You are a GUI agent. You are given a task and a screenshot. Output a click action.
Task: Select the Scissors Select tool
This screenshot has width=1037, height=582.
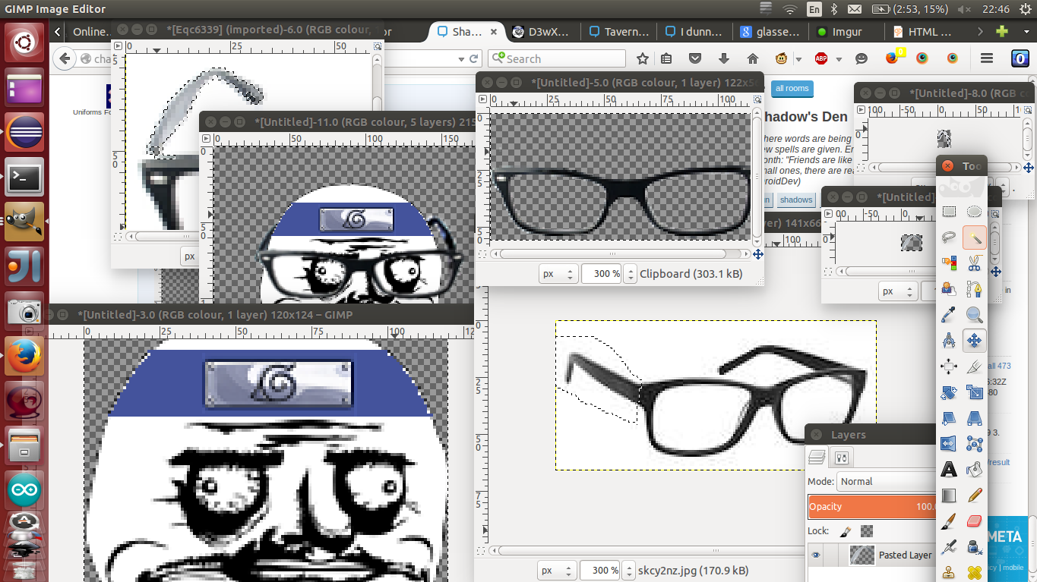(x=974, y=263)
